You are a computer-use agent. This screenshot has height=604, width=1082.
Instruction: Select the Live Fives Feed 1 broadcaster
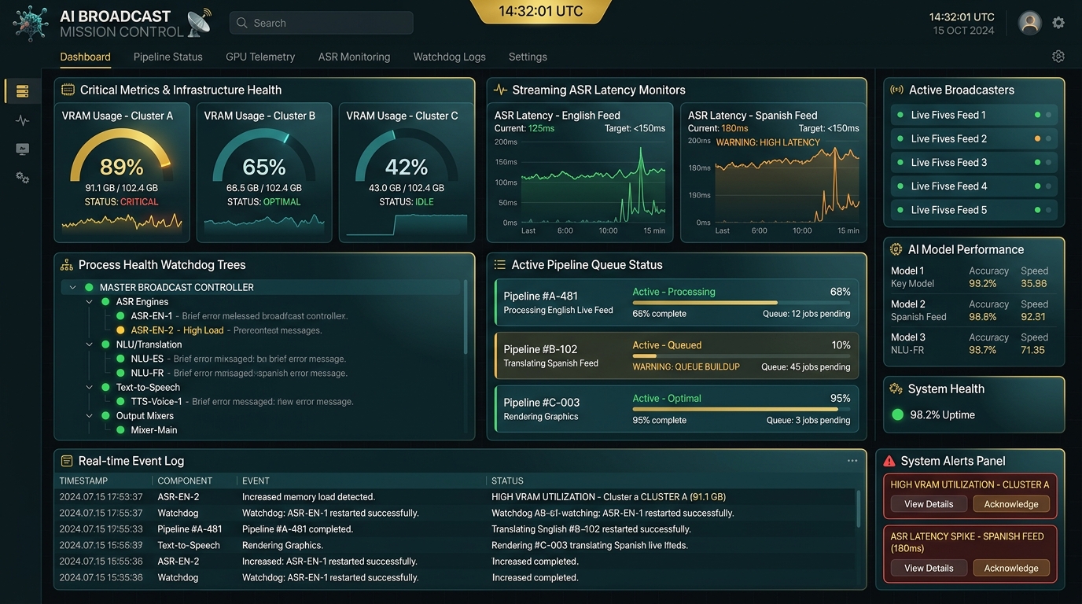[973, 115]
